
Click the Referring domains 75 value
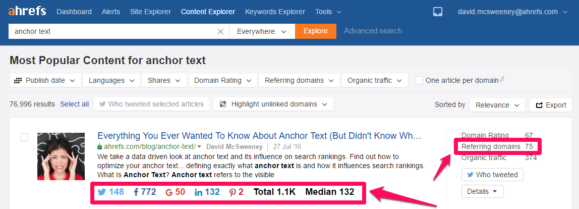[x=529, y=147]
